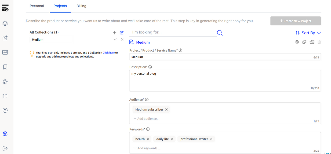Screen dimensions: 331x154
Task: Click the puzzle piece integrations icon
Action: 5,82
